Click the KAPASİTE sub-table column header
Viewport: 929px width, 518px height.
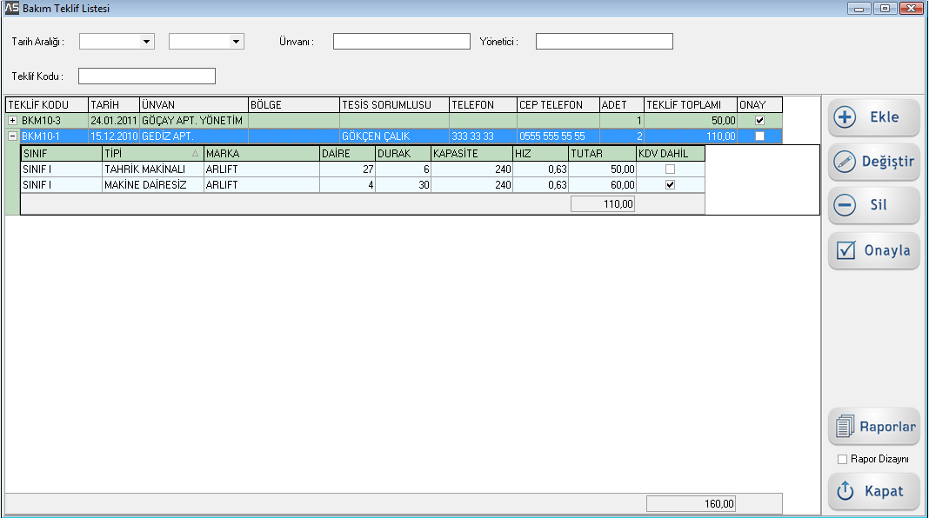click(471, 153)
